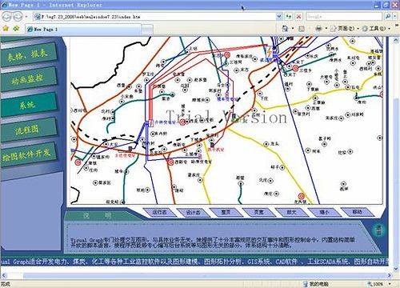Click the 设计态 design mode button

tap(193, 213)
